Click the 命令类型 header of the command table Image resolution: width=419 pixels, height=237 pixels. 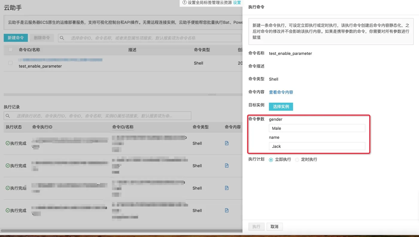coord(202,50)
